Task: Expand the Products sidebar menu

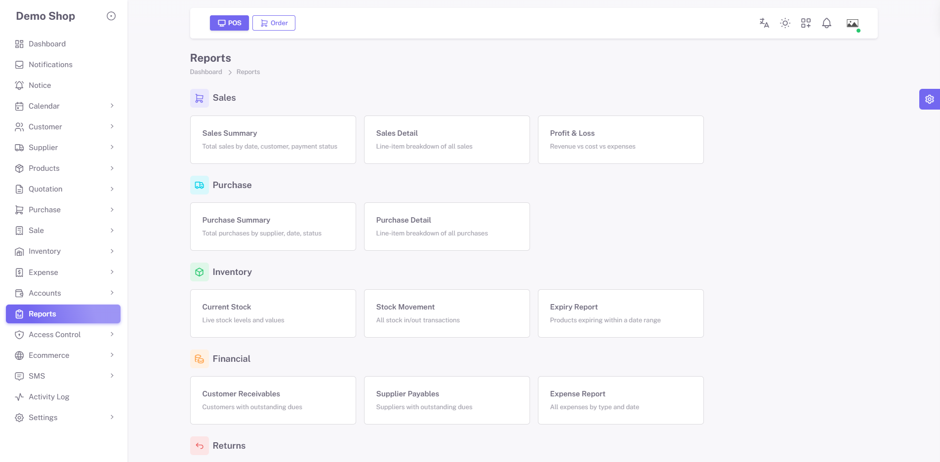Action: click(63, 168)
